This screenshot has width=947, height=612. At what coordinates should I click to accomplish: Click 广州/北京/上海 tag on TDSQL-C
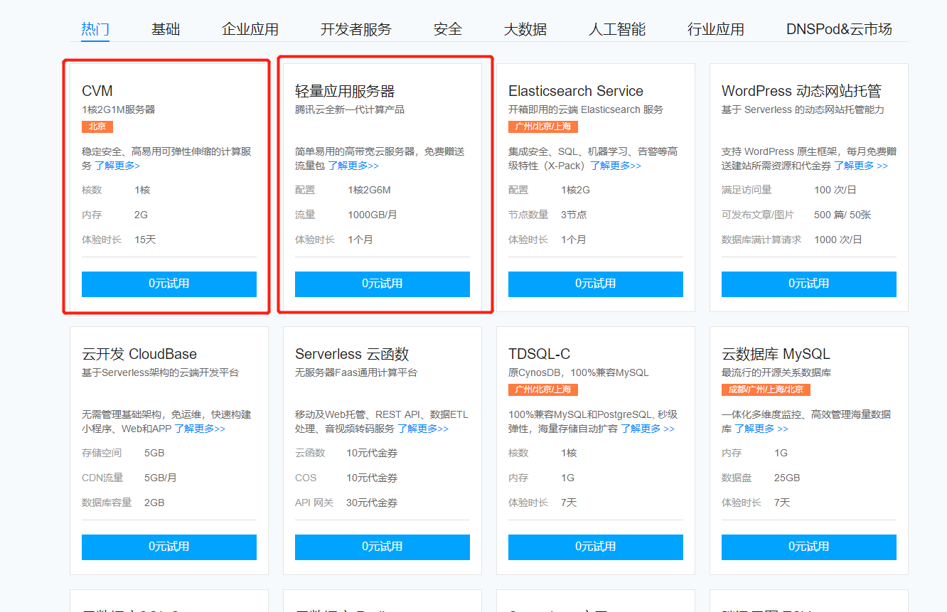(x=543, y=390)
